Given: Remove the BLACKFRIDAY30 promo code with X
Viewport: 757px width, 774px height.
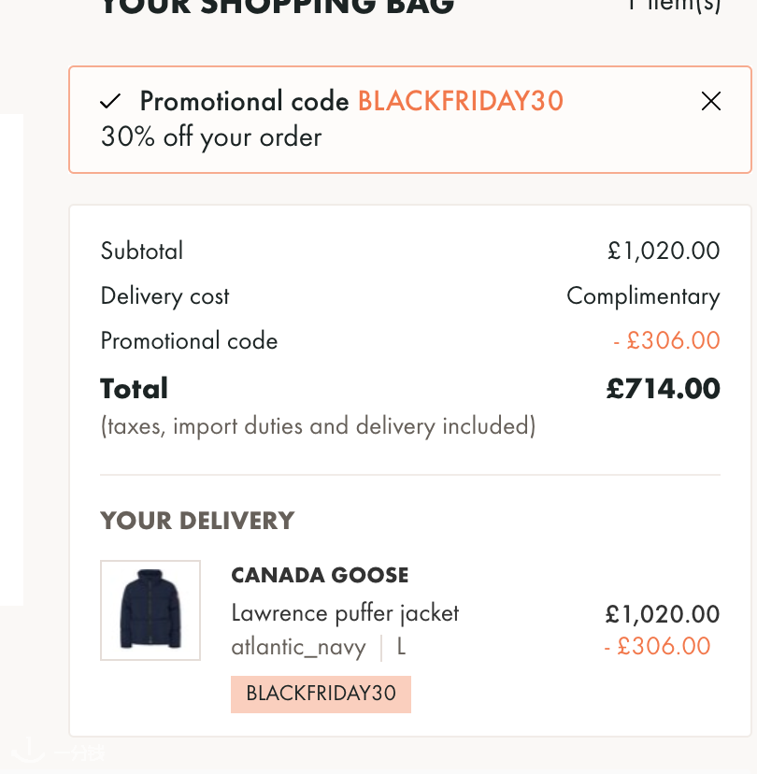Looking at the screenshot, I should [711, 101].
